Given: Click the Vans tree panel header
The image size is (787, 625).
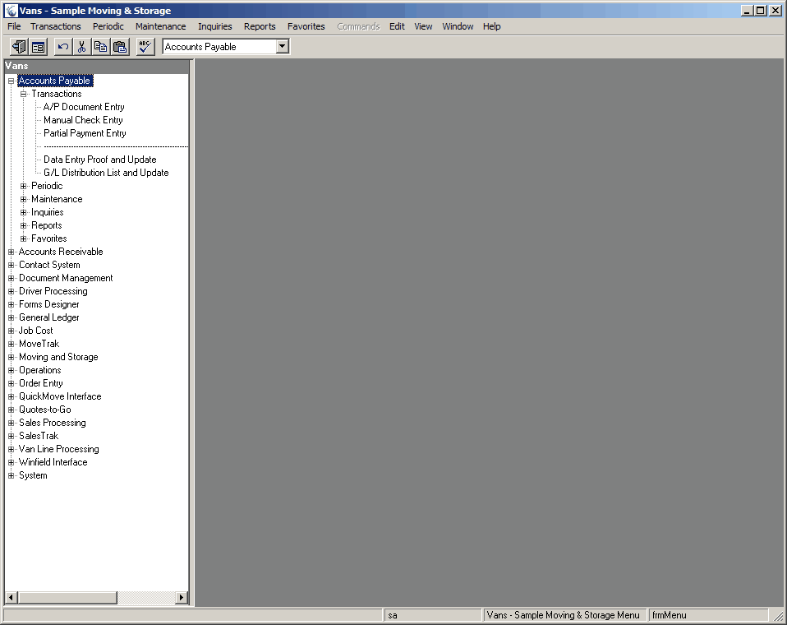Looking at the screenshot, I should (x=96, y=66).
